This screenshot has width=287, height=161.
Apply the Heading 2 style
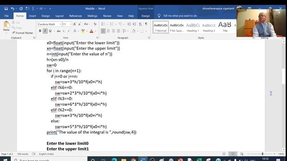point(209,27)
